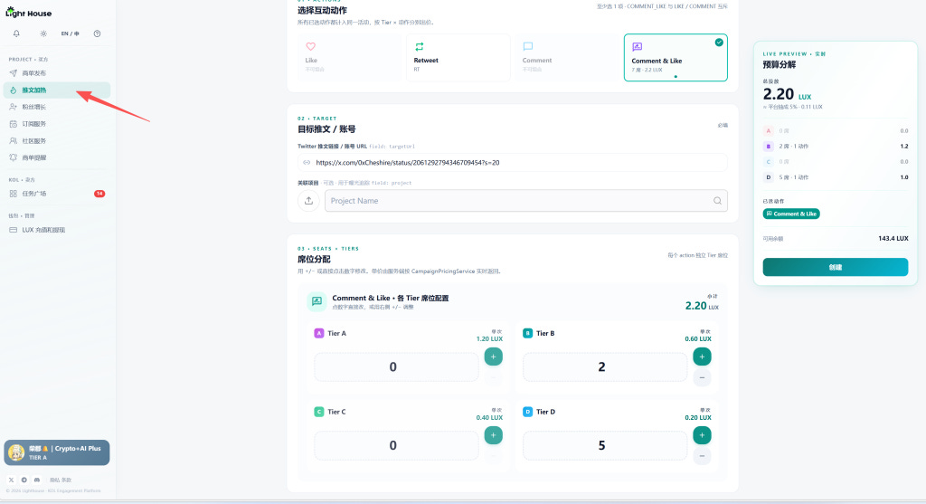
Task: Increase Tier B seats with plus button
Action: pyautogui.click(x=702, y=357)
